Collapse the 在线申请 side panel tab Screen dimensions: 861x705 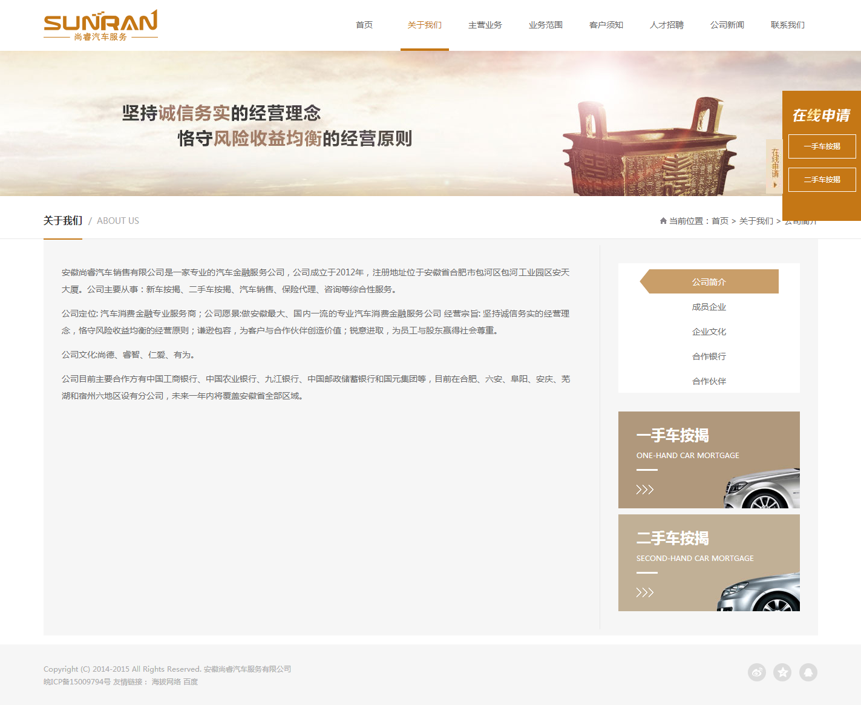click(774, 166)
